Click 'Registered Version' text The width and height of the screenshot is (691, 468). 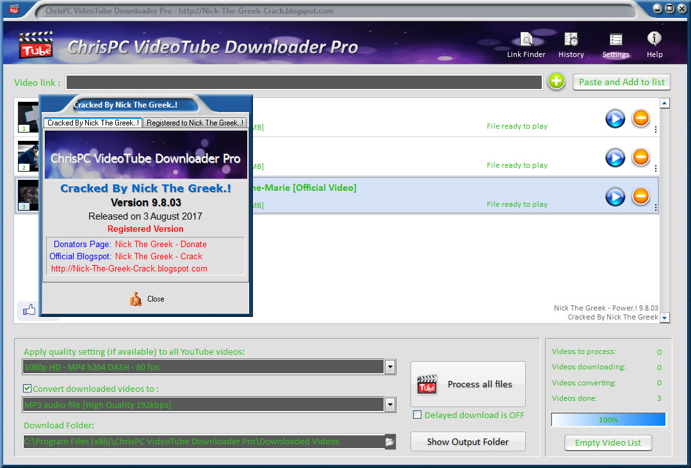145,229
